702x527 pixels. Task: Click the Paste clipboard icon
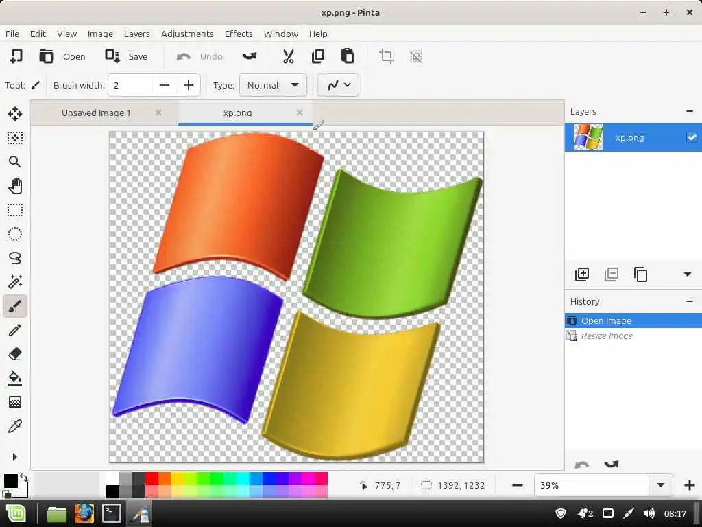tap(348, 56)
